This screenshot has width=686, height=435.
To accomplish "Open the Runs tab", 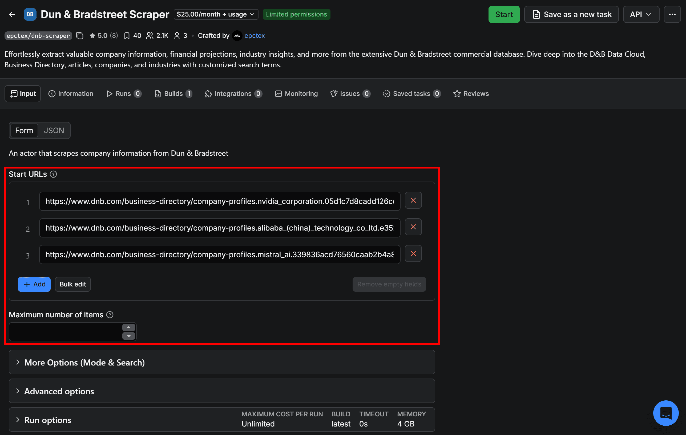I will 124,94.
